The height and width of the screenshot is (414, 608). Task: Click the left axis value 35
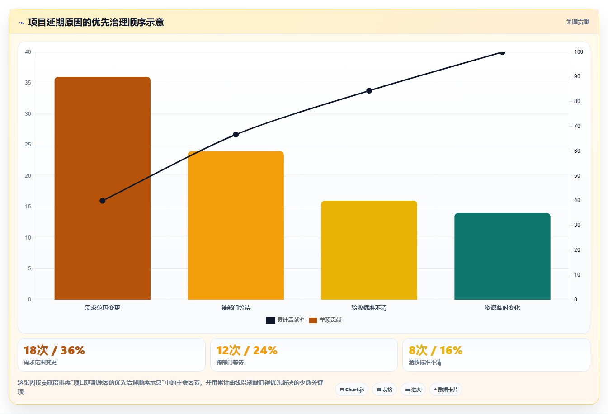pos(28,83)
